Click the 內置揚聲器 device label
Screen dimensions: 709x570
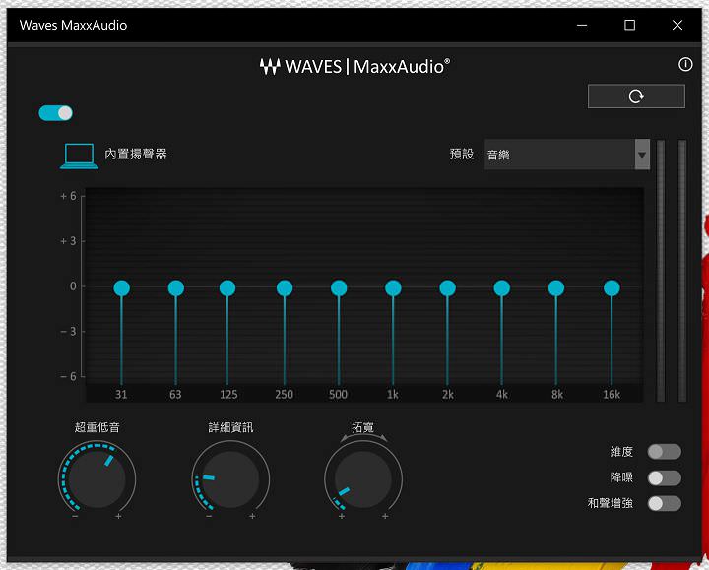coord(136,155)
